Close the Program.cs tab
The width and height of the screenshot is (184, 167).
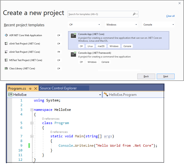36,88
